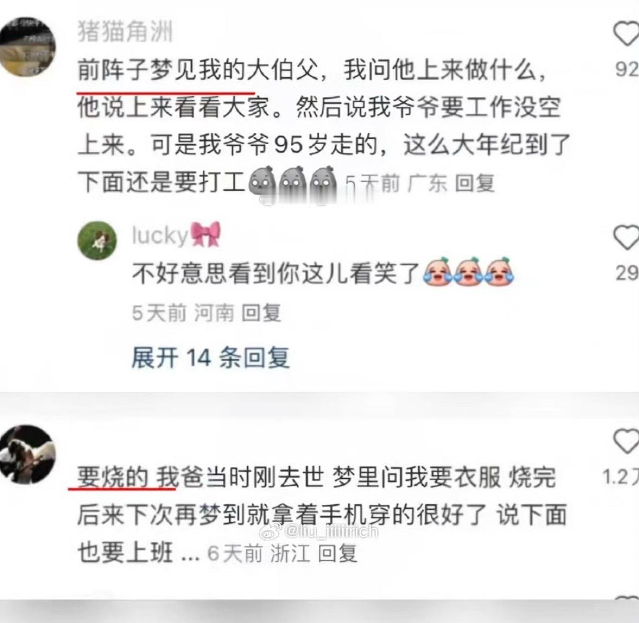The width and height of the screenshot is (639, 623).
Task: Like lucky's reply with the heart icon
Action: click(626, 237)
